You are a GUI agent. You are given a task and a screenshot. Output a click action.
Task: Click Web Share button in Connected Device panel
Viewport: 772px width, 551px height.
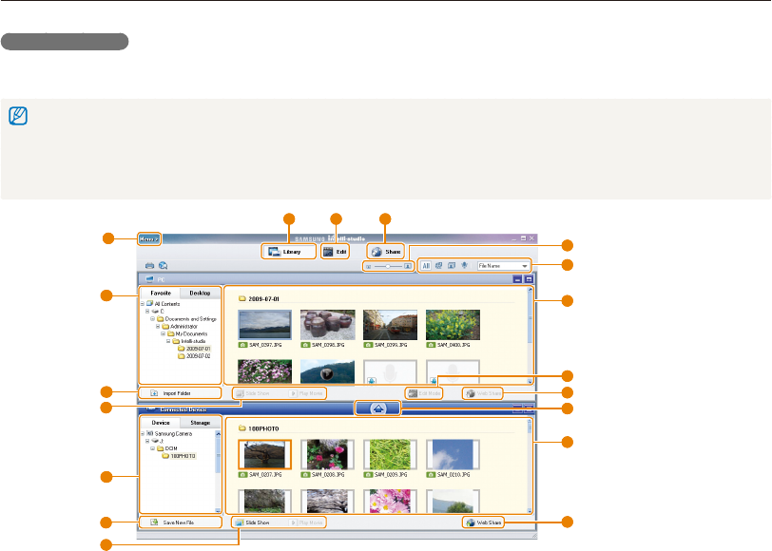point(483,522)
